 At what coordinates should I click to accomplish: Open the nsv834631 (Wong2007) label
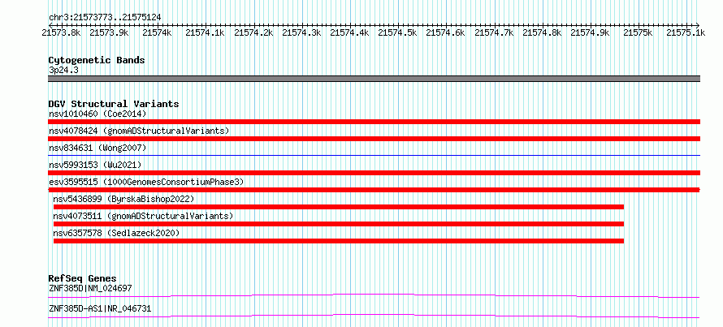(x=97, y=148)
